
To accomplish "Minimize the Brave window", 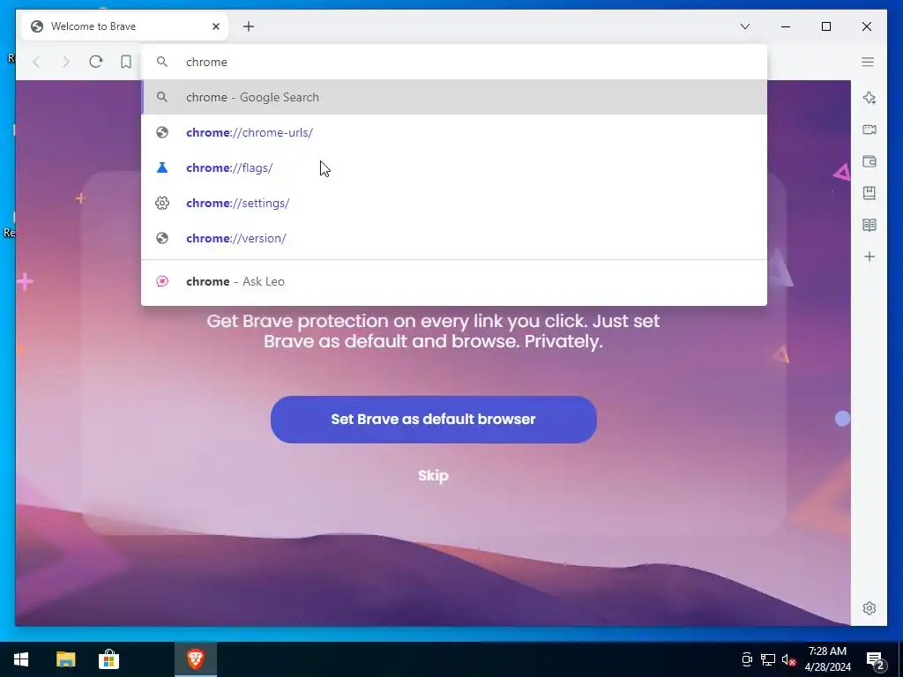I will pyautogui.click(x=786, y=26).
